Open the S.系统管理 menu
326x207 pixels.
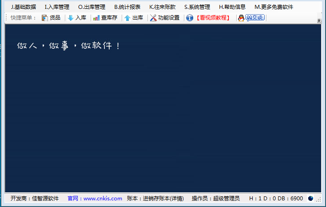[197, 7]
